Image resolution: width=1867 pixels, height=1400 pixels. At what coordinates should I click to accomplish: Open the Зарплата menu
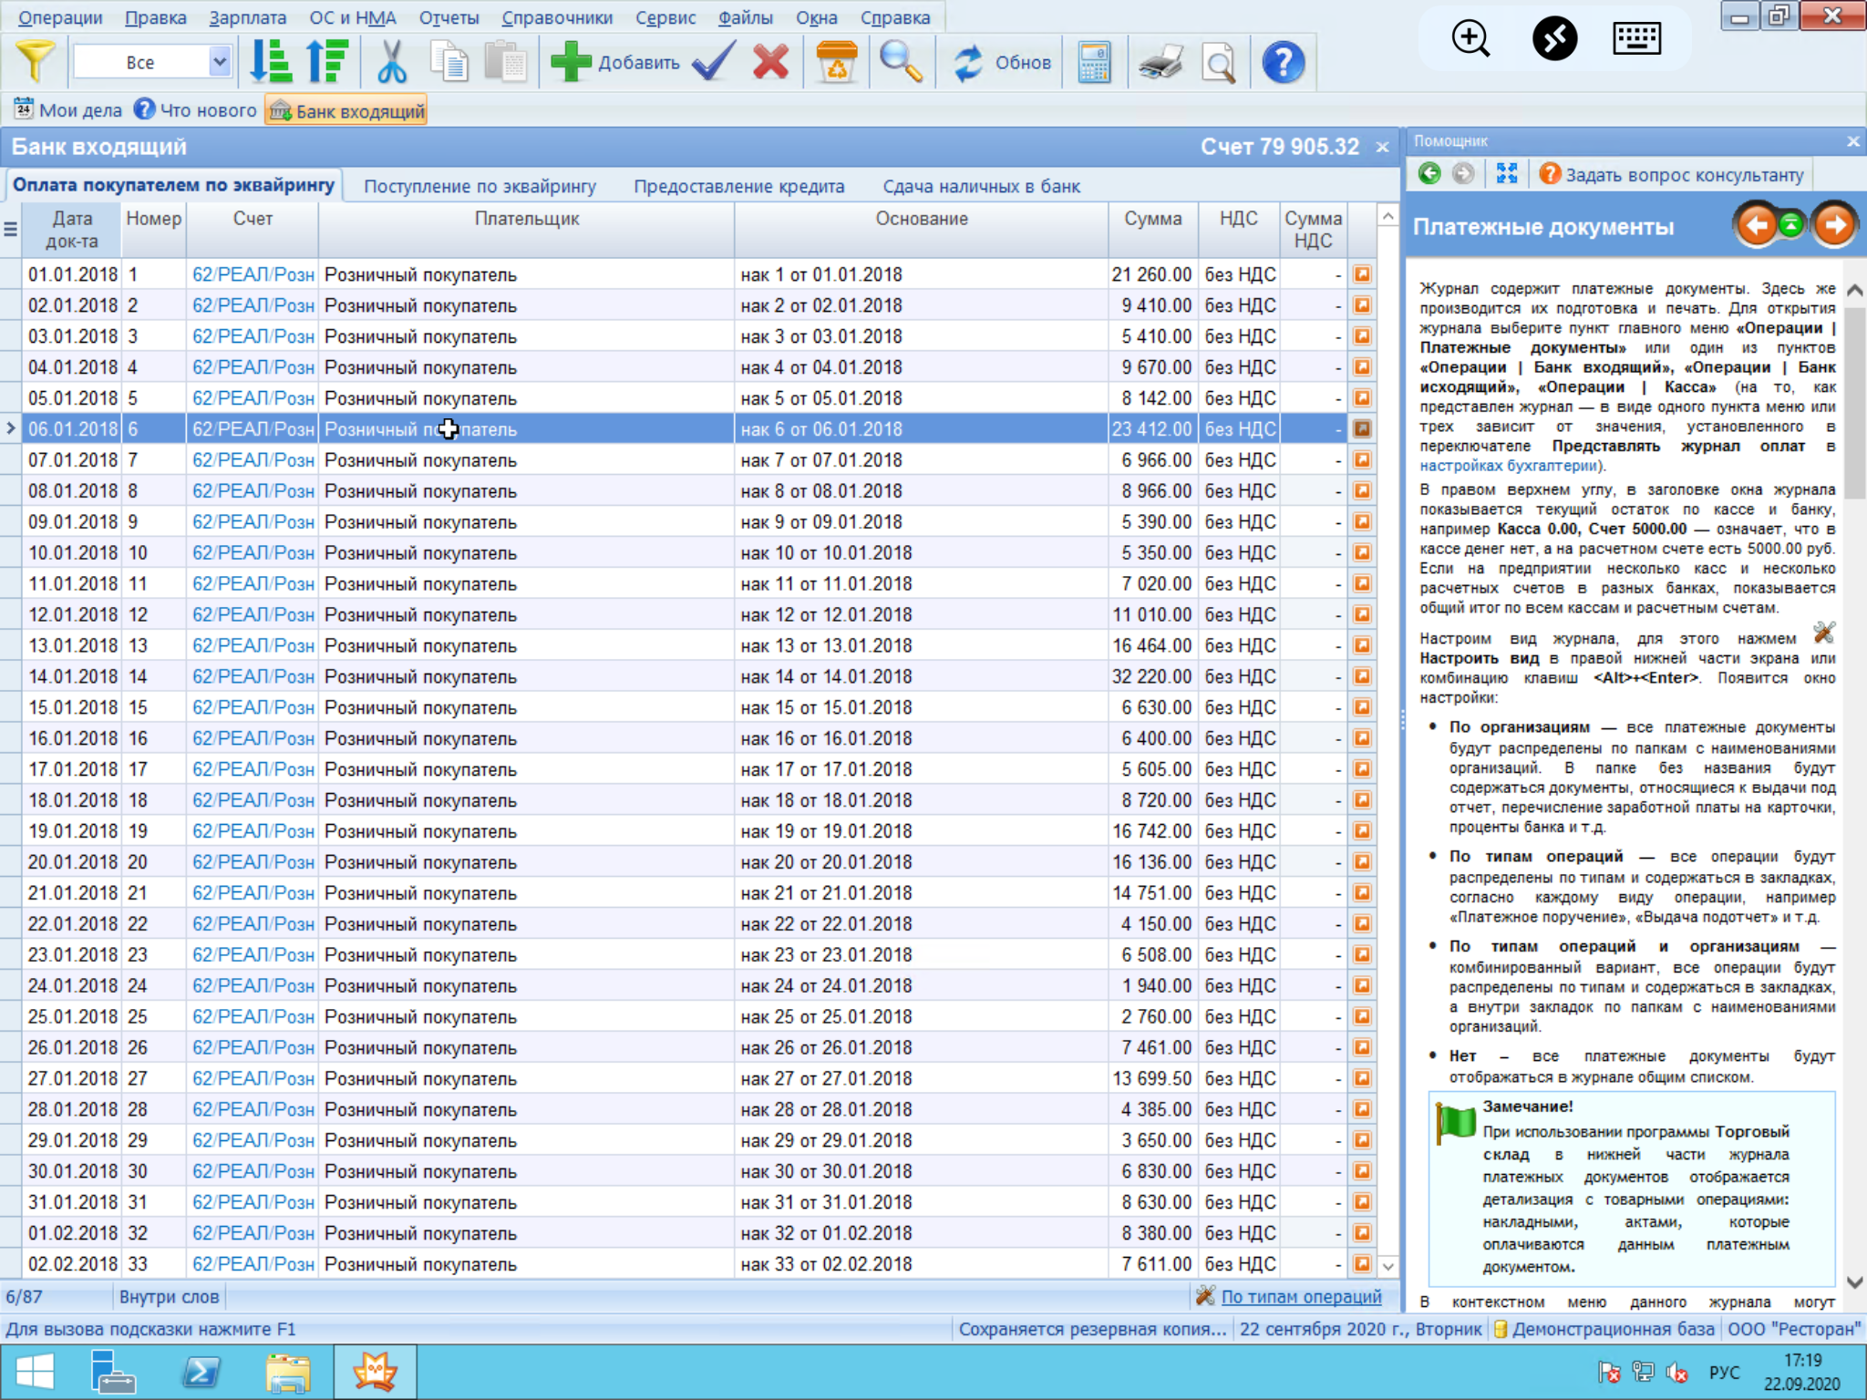(x=247, y=17)
